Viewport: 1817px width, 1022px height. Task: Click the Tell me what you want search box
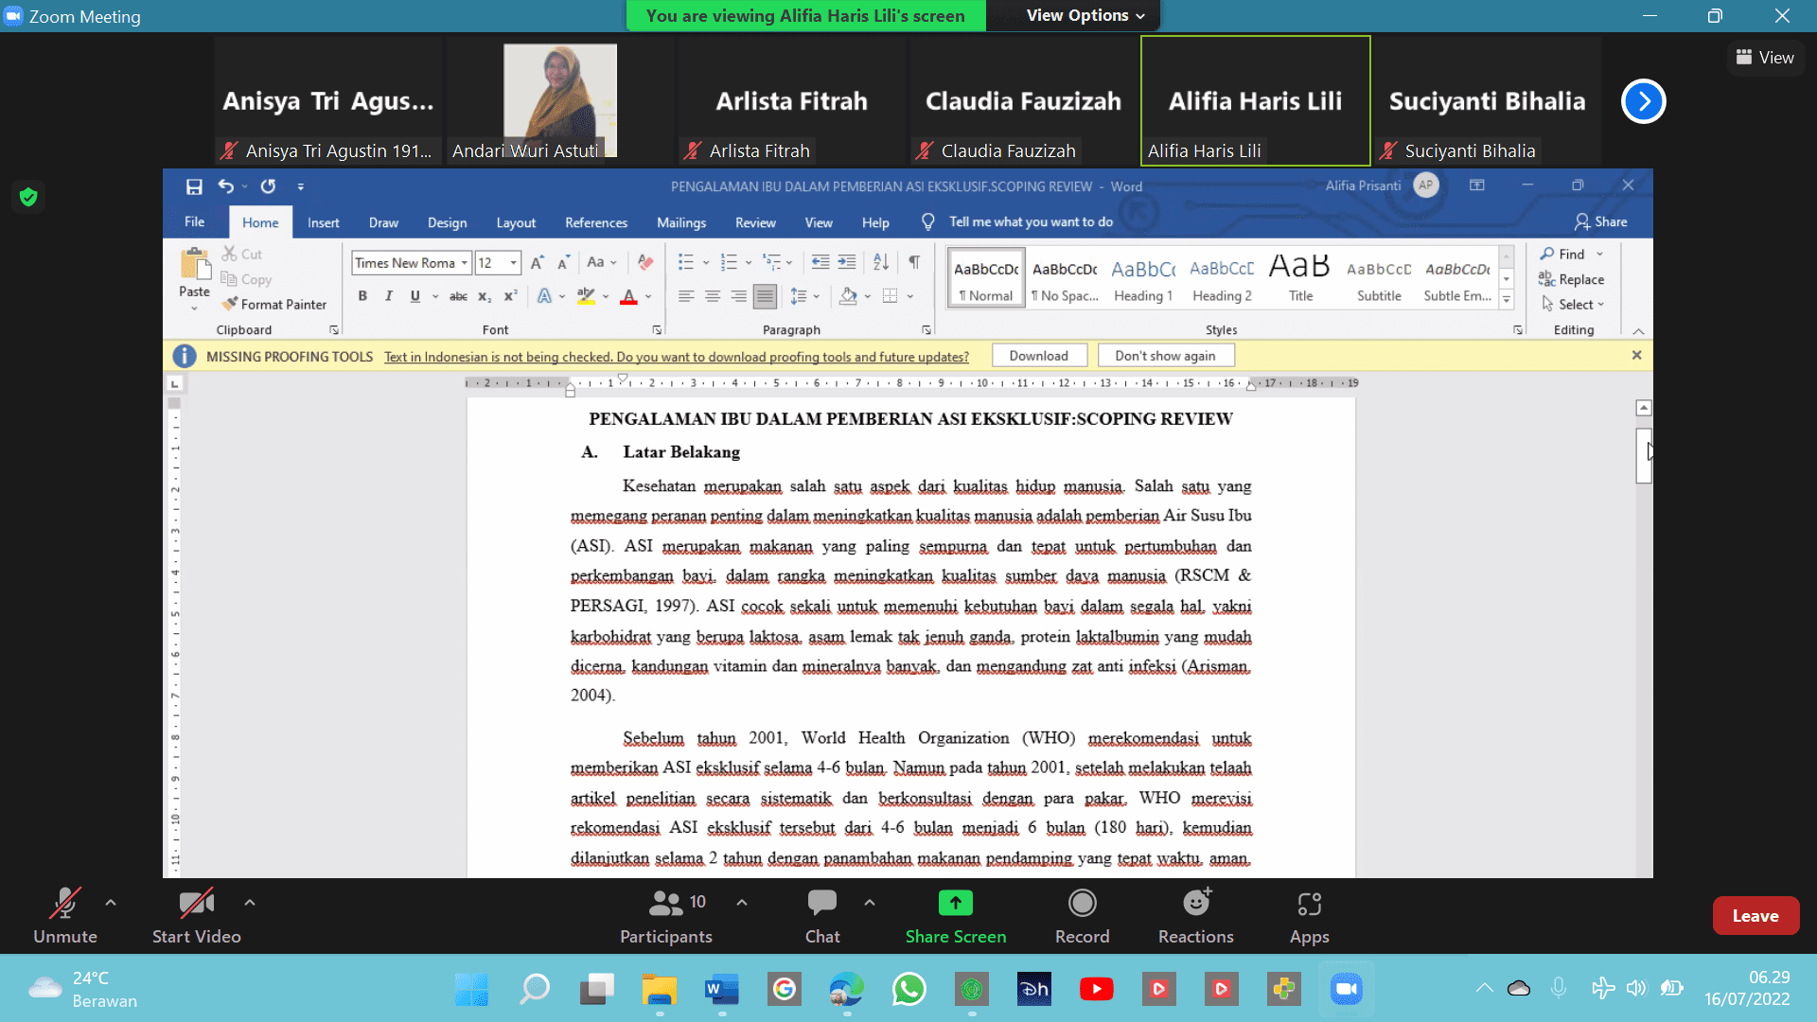click(1031, 221)
